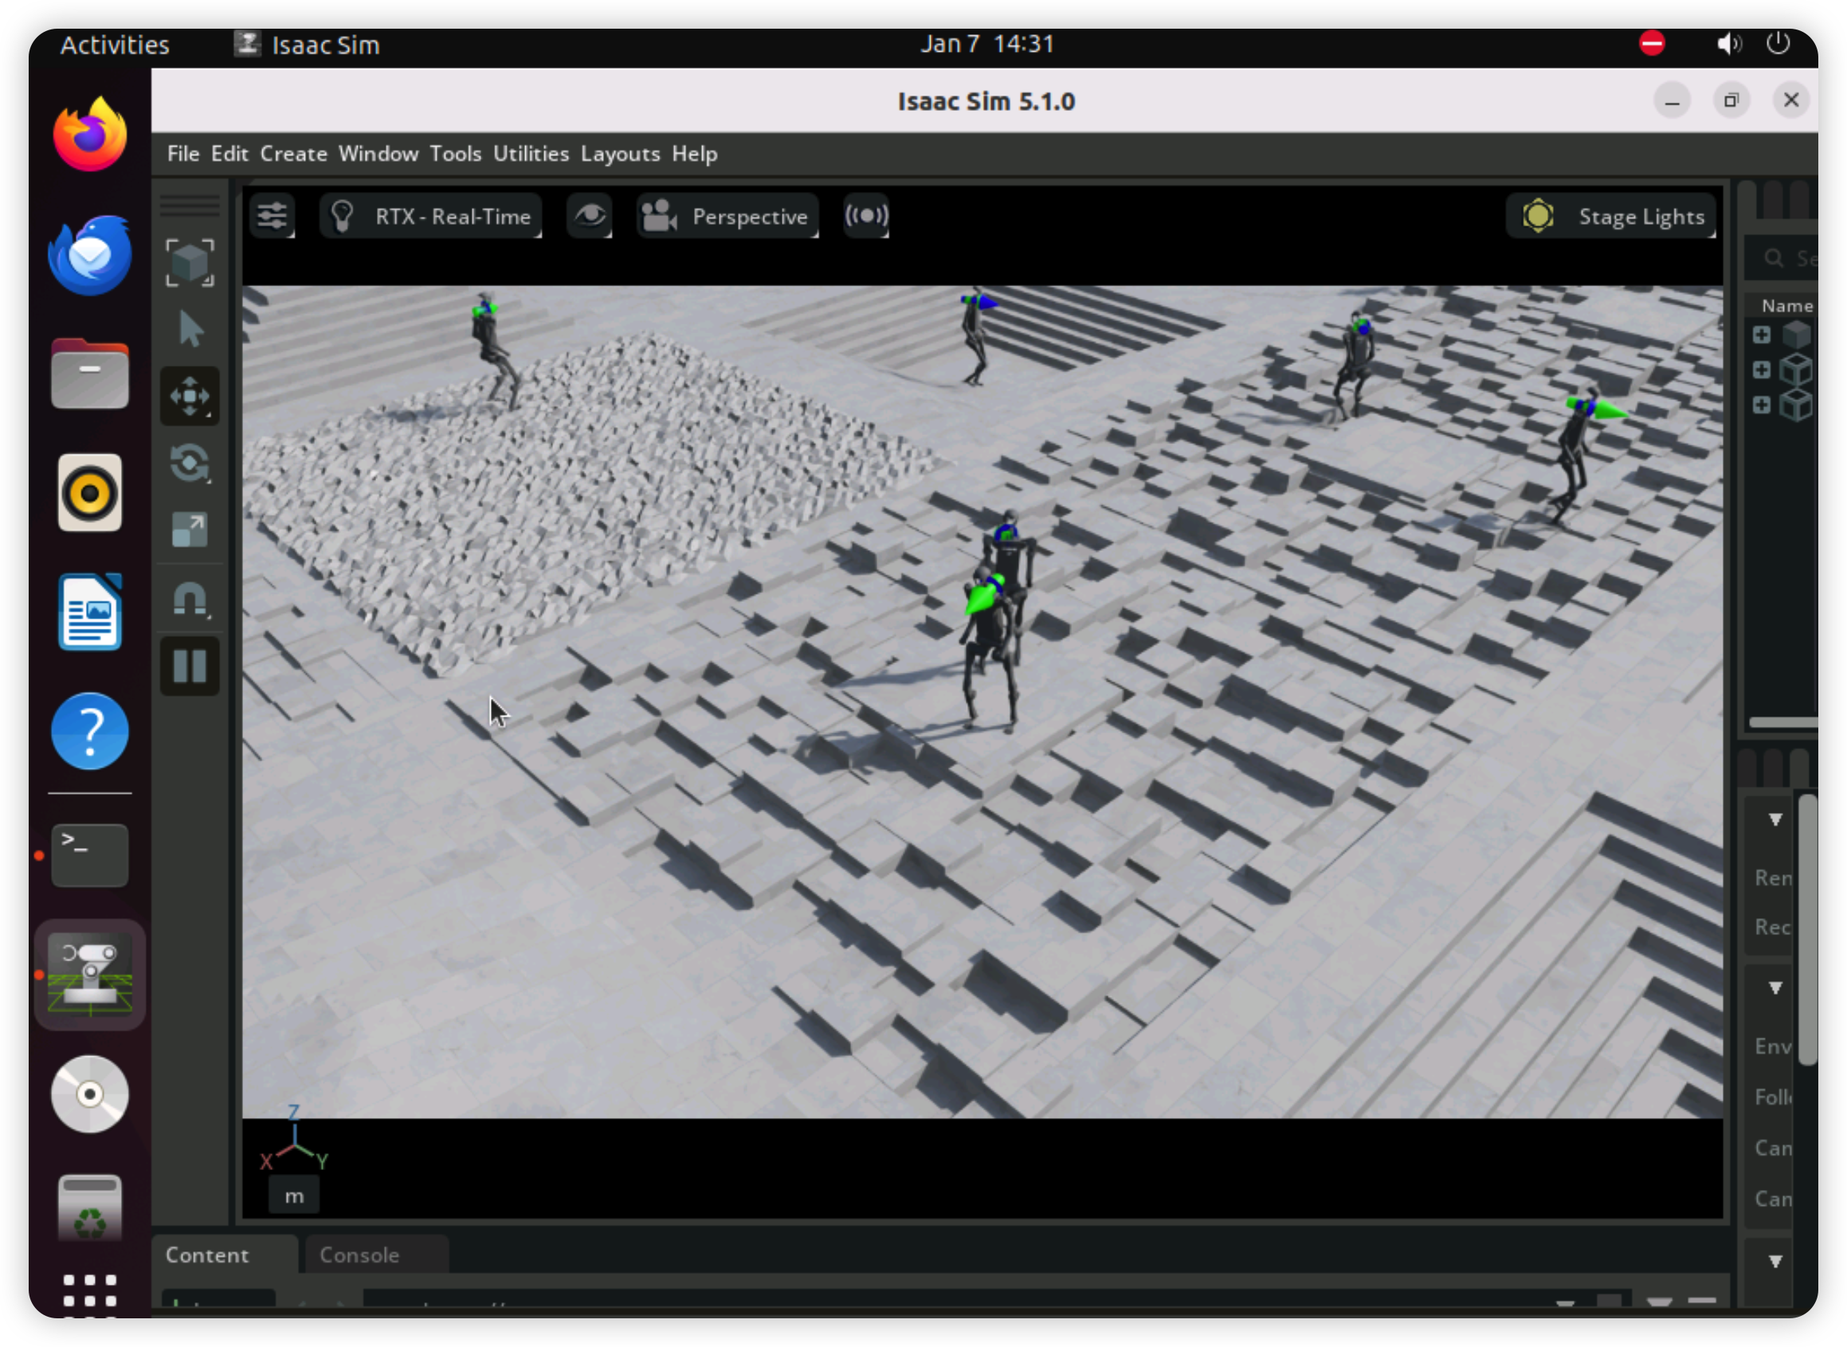
Task: Select the Move tool in left toolbar
Action: click(190, 396)
